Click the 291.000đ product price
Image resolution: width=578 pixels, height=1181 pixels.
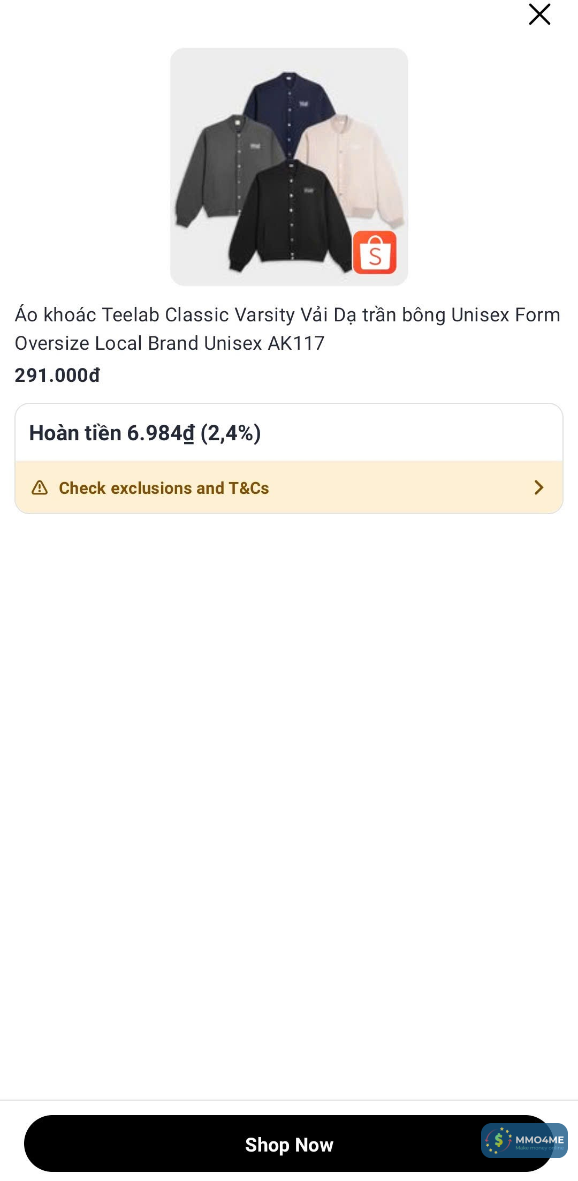pos(57,375)
